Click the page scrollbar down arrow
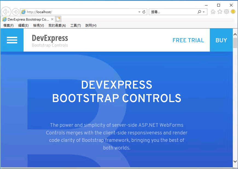 [x=235, y=161]
